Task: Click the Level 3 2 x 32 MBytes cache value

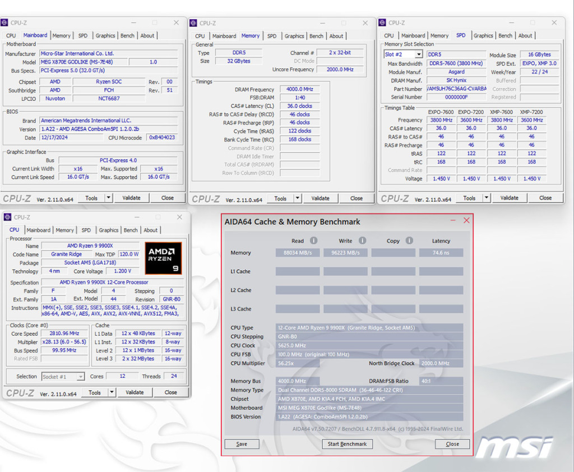Action: tap(138, 359)
